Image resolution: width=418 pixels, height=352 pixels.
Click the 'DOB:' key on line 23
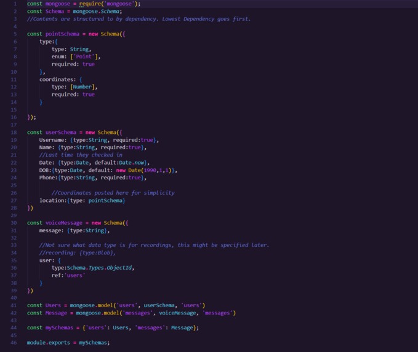point(46,170)
